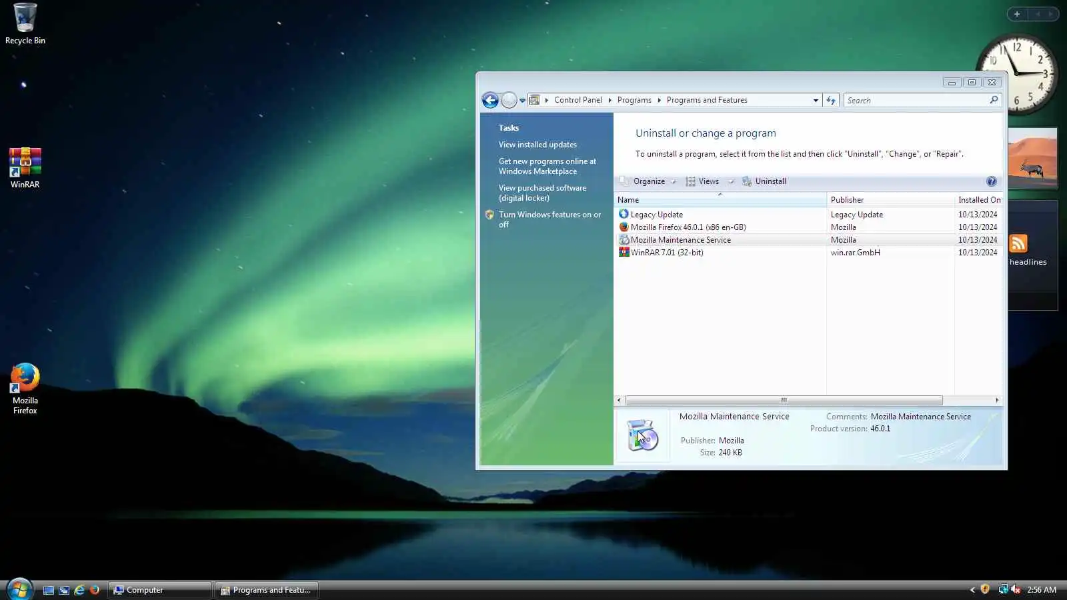The width and height of the screenshot is (1067, 600).
Task: Click the Slide Show gadget antelope picture
Action: tap(1032, 159)
